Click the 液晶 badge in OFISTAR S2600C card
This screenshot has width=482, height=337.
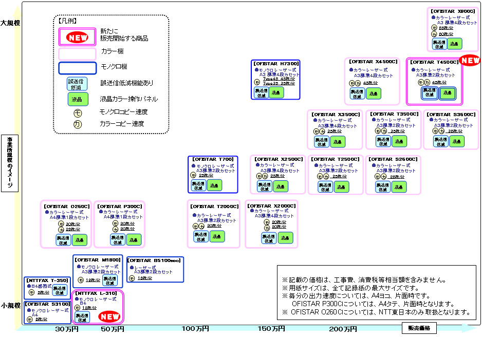pos(399,187)
